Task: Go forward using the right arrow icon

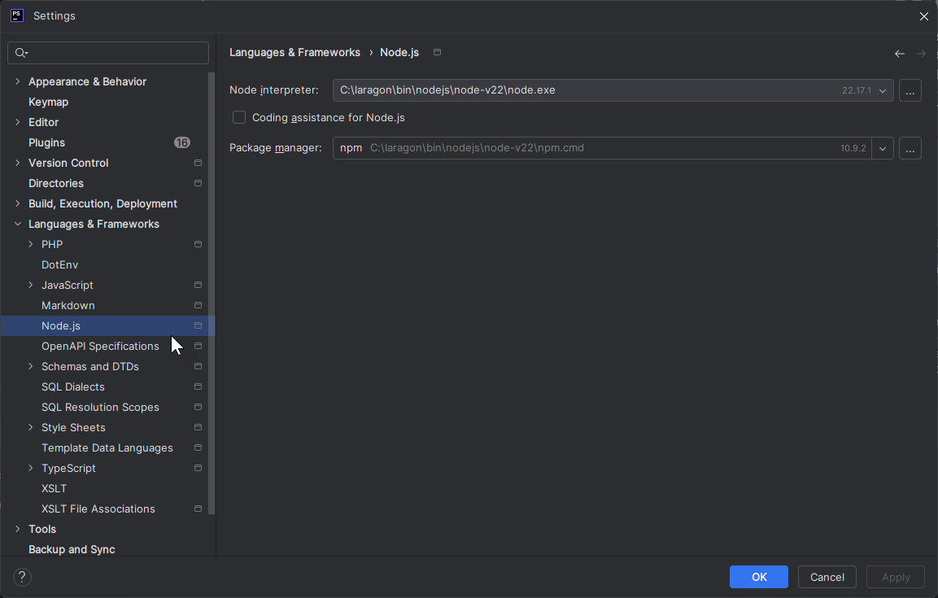Action: coord(921,54)
